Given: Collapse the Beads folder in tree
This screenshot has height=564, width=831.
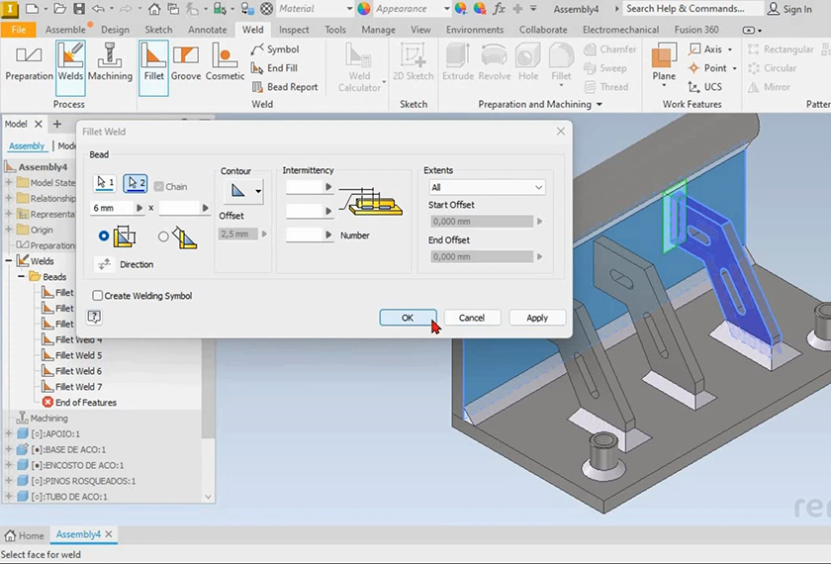Looking at the screenshot, I should tap(22, 277).
